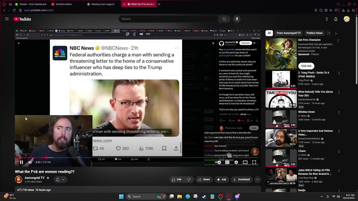The height and width of the screenshot is (201, 358).
Task: Go back in browser history
Action: pyautogui.click(x=4, y=10)
